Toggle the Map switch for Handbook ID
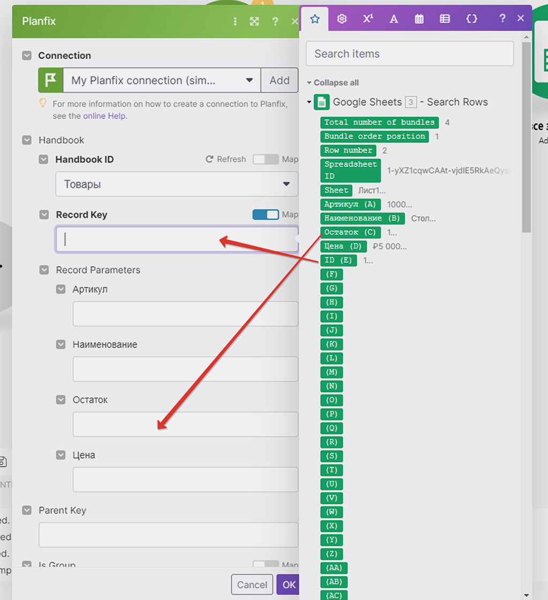Image resolution: width=548 pixels, height=600 pixels. (x=265, y=159)
